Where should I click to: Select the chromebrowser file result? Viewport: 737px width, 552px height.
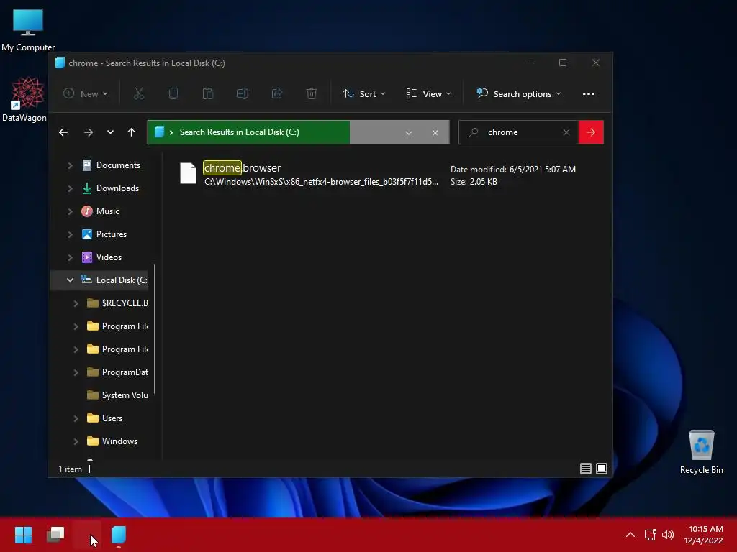[x=379, y=174]
